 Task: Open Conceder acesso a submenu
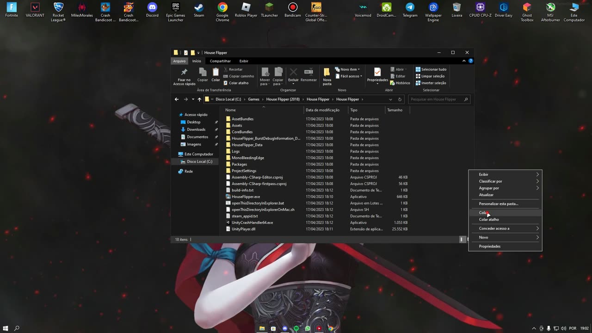(505, 228)
